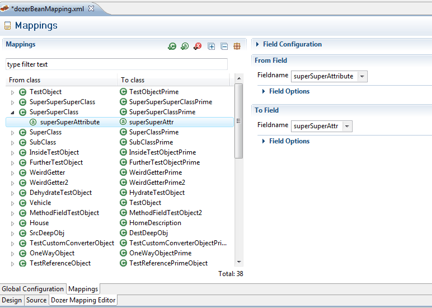Viewport: 432px width, 308px height.
Task: Click the mapping list scroll up arrow
Action: [239, 78]
